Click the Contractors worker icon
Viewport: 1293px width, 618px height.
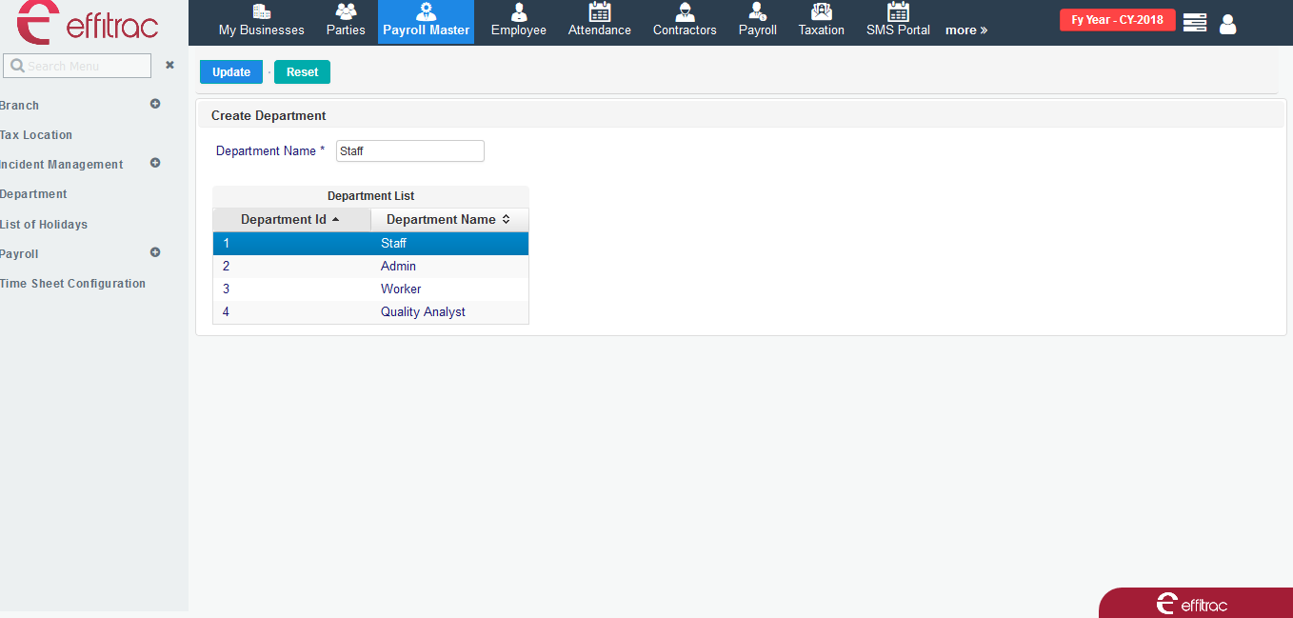[x=684, y=11]
